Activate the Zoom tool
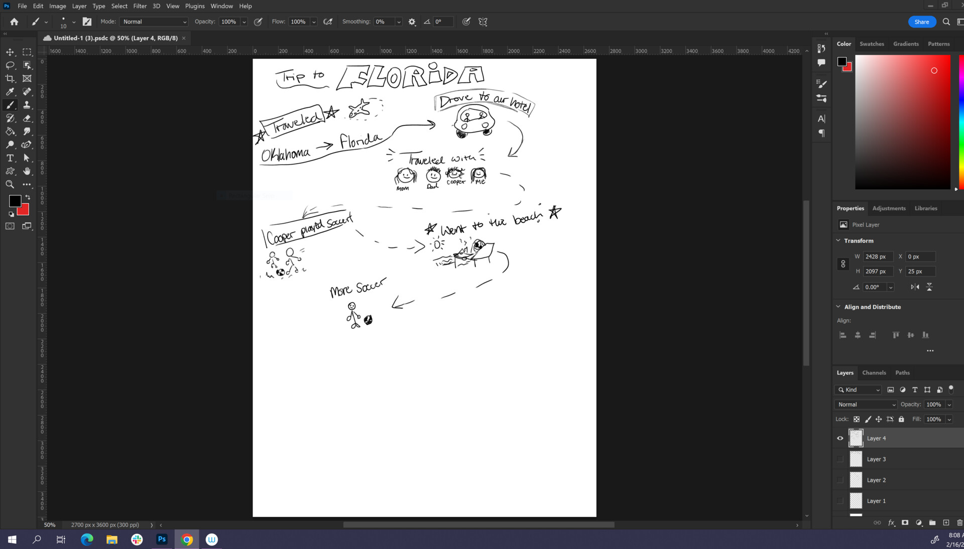The width and height of the screenshot is (964, 549). (x=10, y=184)
